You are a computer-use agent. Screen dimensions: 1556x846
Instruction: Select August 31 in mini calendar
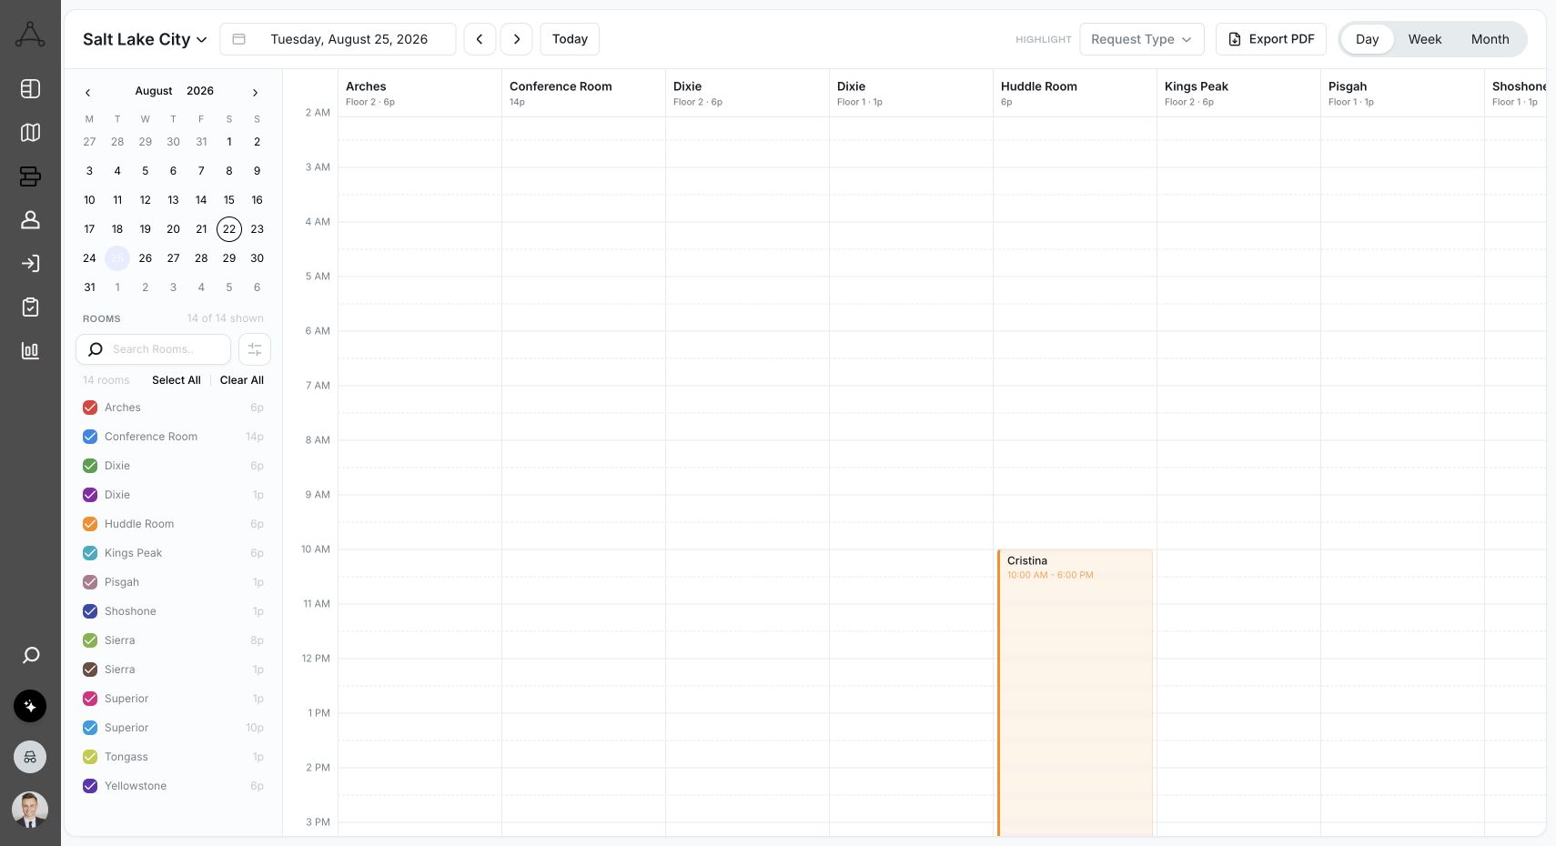click(x=89, y=287)
